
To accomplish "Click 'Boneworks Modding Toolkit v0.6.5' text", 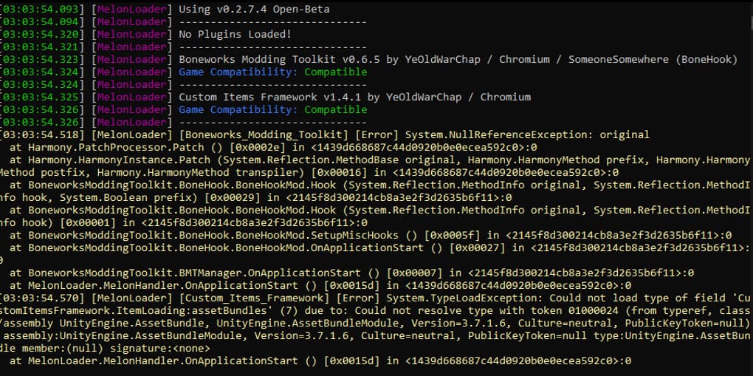I will (x=280, y=59).
